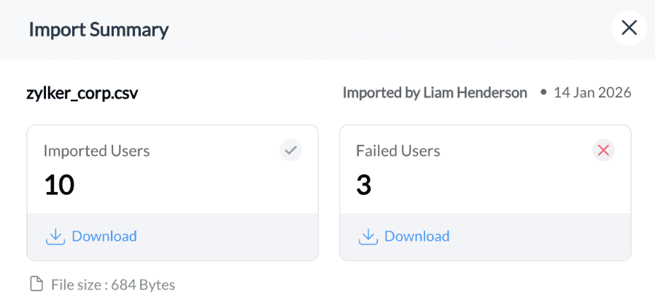The height and width of the screenshot is (307, 655).
Task: Click the red X icon on Failed Users
Action: point(603,151)
